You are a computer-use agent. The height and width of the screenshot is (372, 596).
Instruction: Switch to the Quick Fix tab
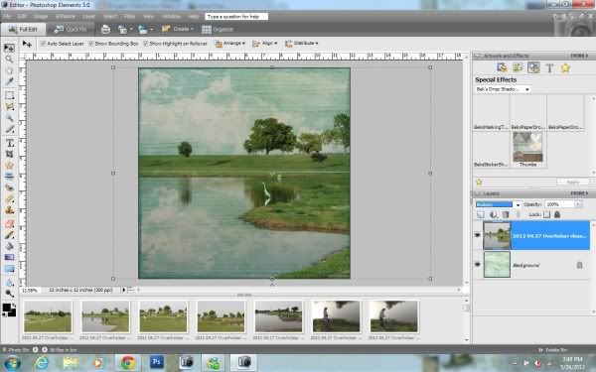pos(71,29)
